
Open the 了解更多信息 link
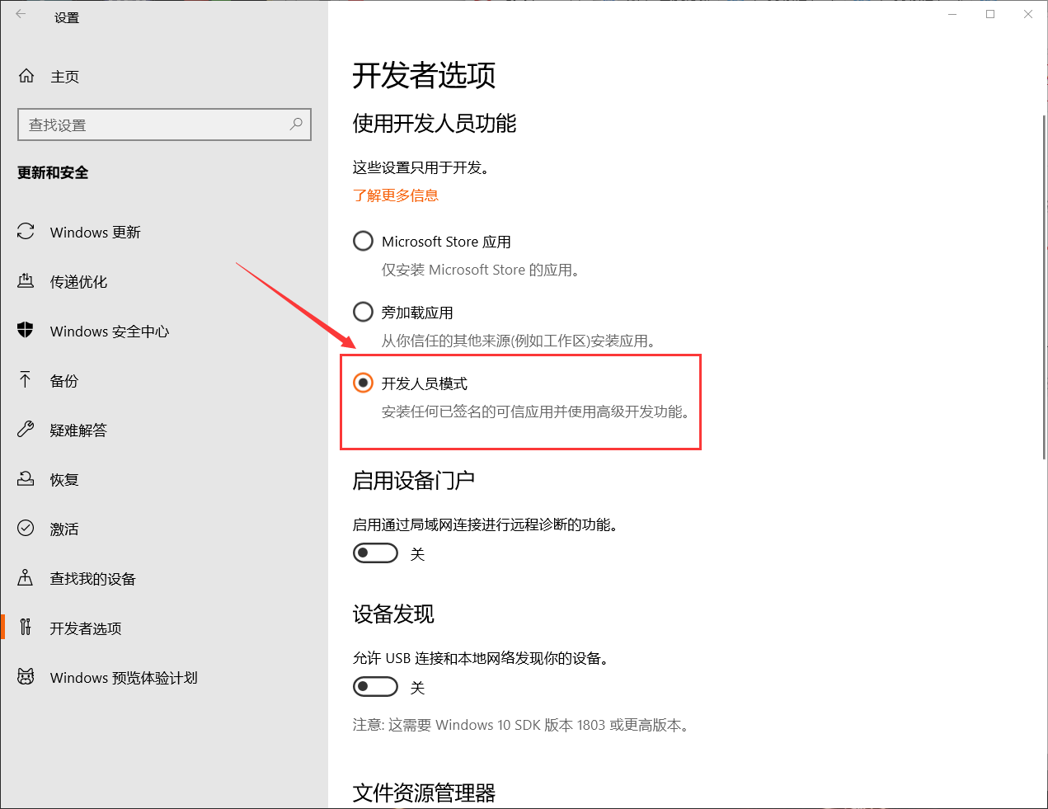pyautogui.click(x=395, y=195)
